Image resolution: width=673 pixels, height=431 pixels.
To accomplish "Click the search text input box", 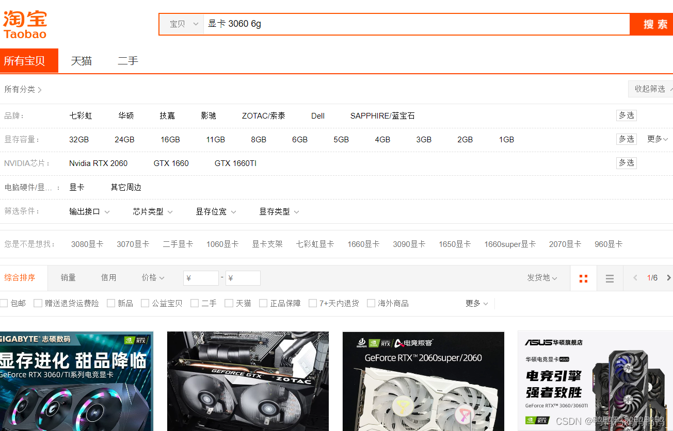I will [x=416, y=24].
